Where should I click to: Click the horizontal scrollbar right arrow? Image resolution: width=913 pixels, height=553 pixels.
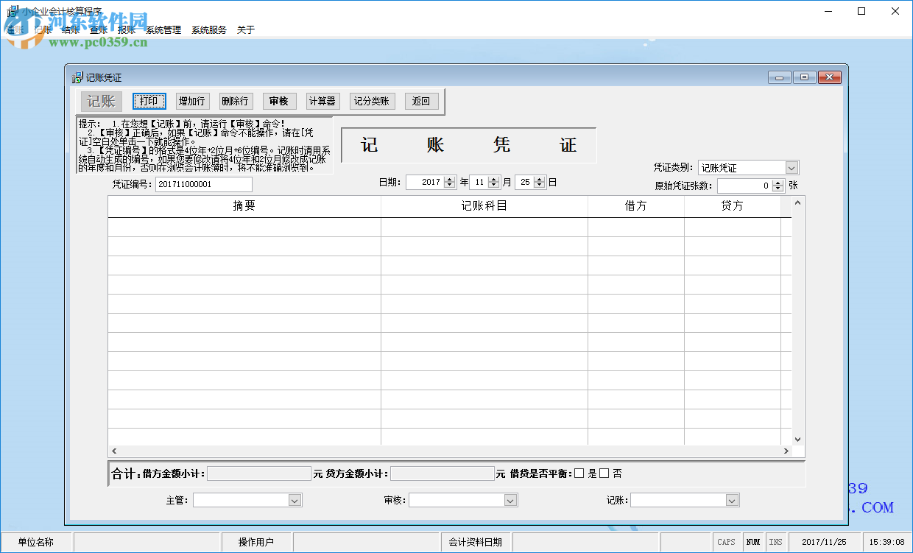click(787, 451)
